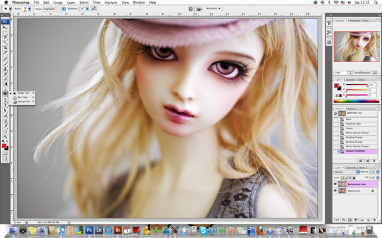Change screen mode at the toolbox bottom
Viewport: 382px width, 238px height.
point(5,159)
